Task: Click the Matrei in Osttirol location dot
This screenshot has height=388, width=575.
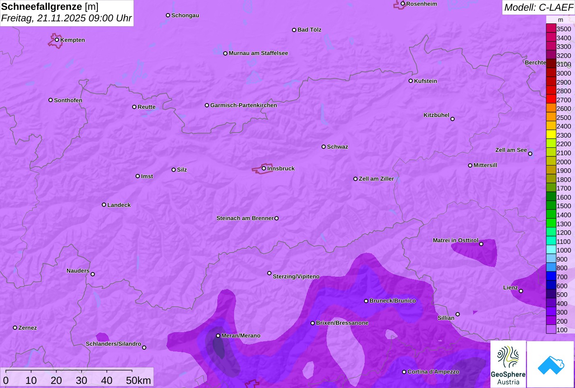Action: click(x=481, y=244)
